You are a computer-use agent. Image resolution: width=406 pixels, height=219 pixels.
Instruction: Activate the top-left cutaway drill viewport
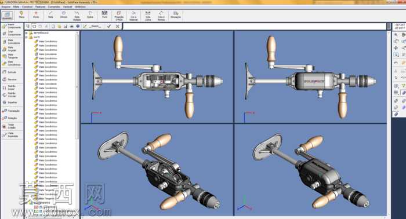[157, 77]
